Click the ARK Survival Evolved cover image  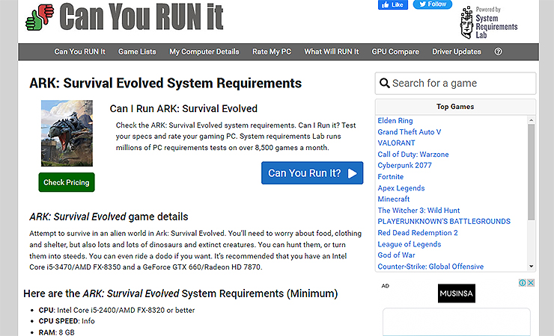pyautogui.click(x=67, y=133)
